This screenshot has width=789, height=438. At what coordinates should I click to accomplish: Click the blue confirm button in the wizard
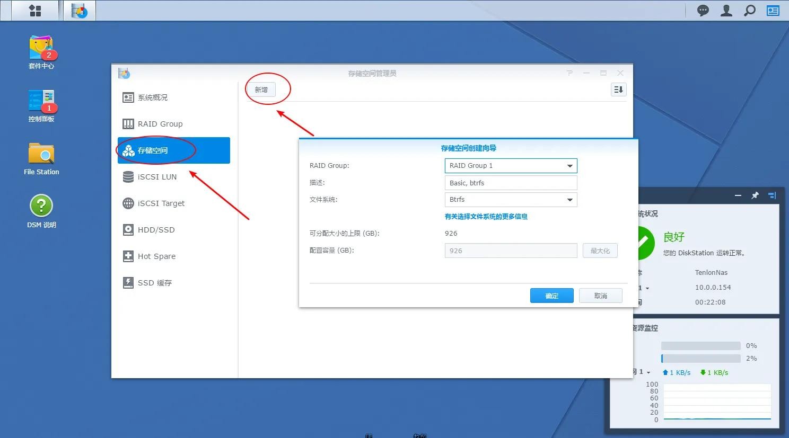tap(551, 296)
